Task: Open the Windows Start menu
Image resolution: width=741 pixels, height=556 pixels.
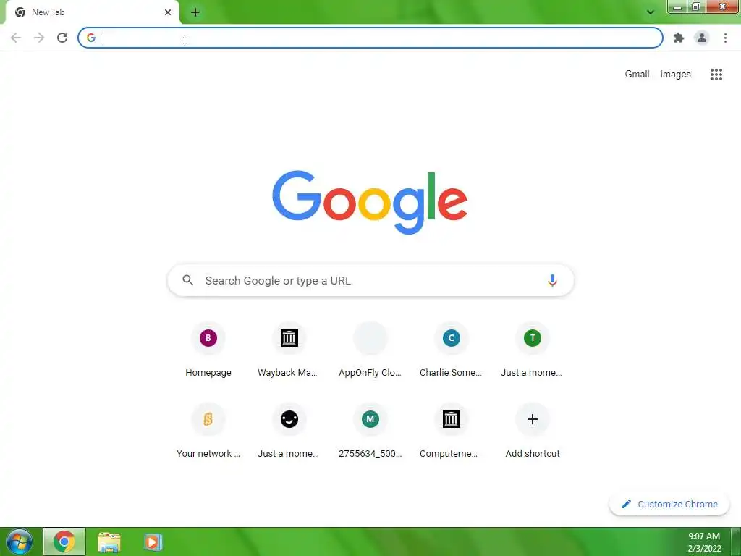Action: pyautogui.click(x=19, y=542)
